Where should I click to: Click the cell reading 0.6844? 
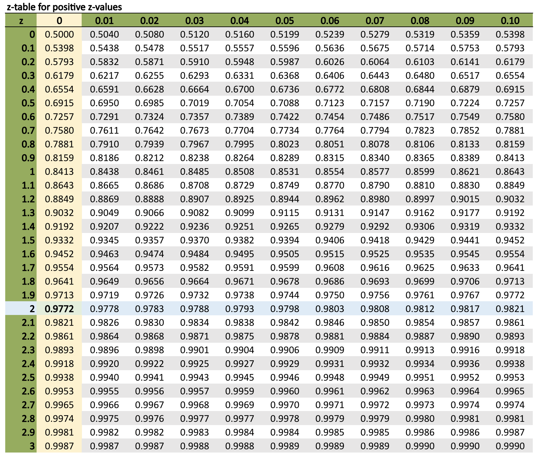pos(420,89)
